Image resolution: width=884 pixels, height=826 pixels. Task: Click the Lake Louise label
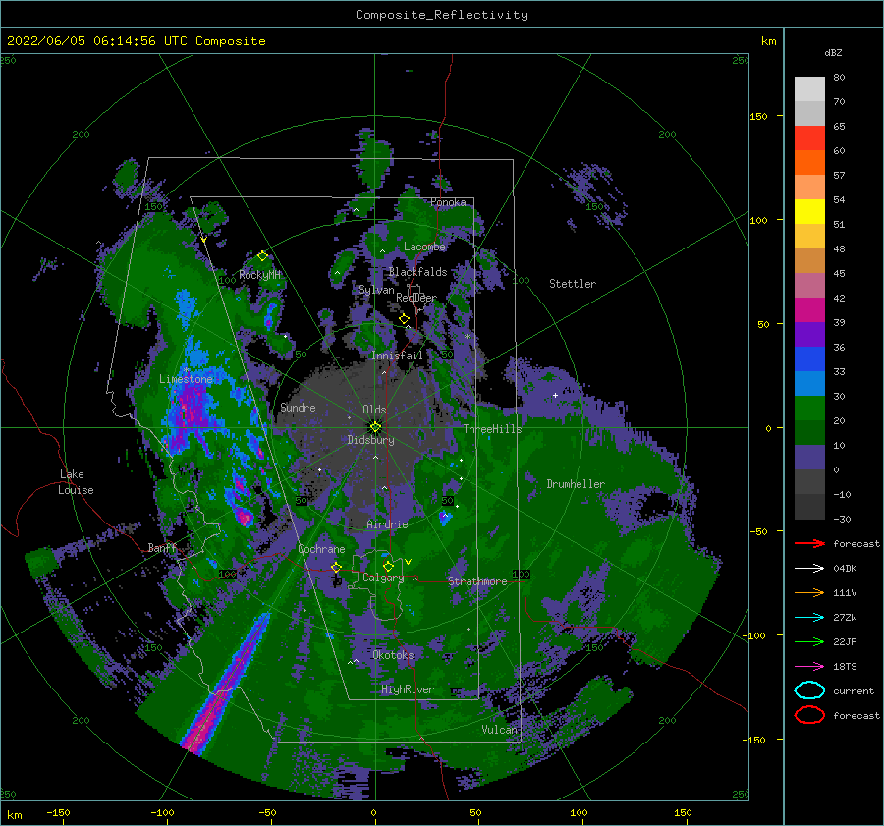(76, 482)
